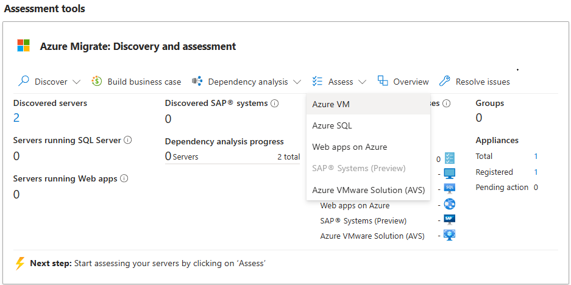The width and height of the screenshot is (571, 285).
Task: Click info icon right of Assess dropdown panel
Action: point(447,104)
